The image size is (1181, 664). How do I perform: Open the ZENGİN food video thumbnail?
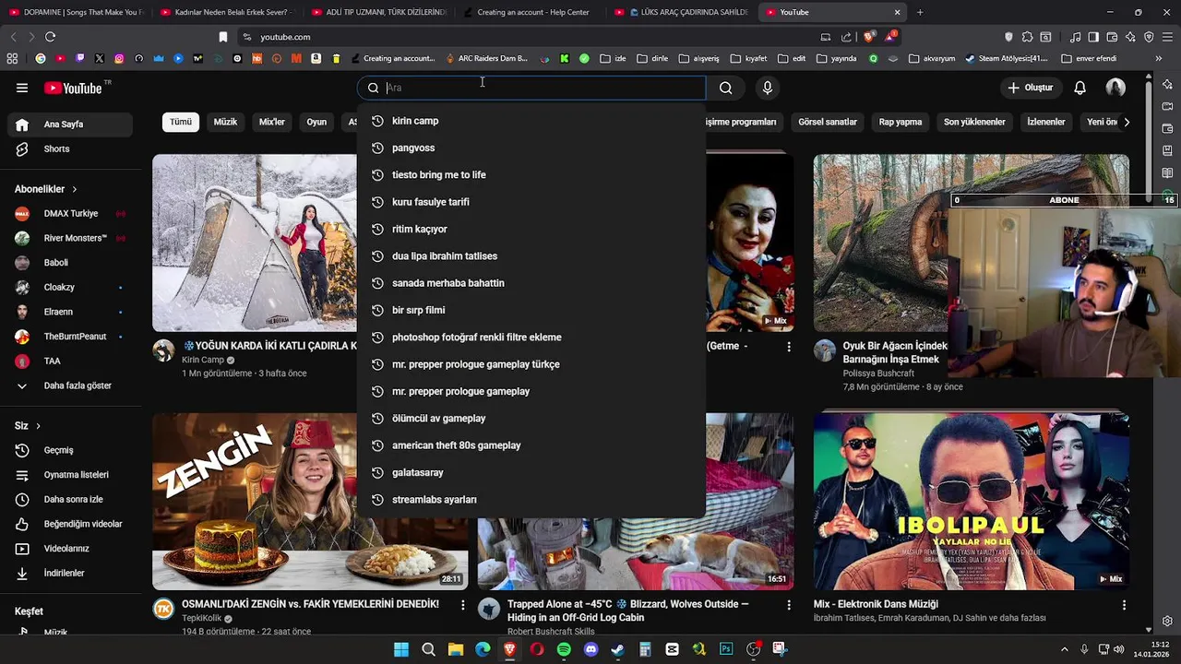click(x=310, y=501)
